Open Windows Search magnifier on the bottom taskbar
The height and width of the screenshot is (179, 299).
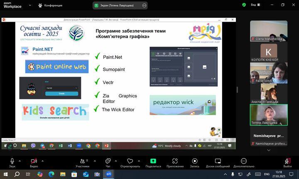point(17,174)
